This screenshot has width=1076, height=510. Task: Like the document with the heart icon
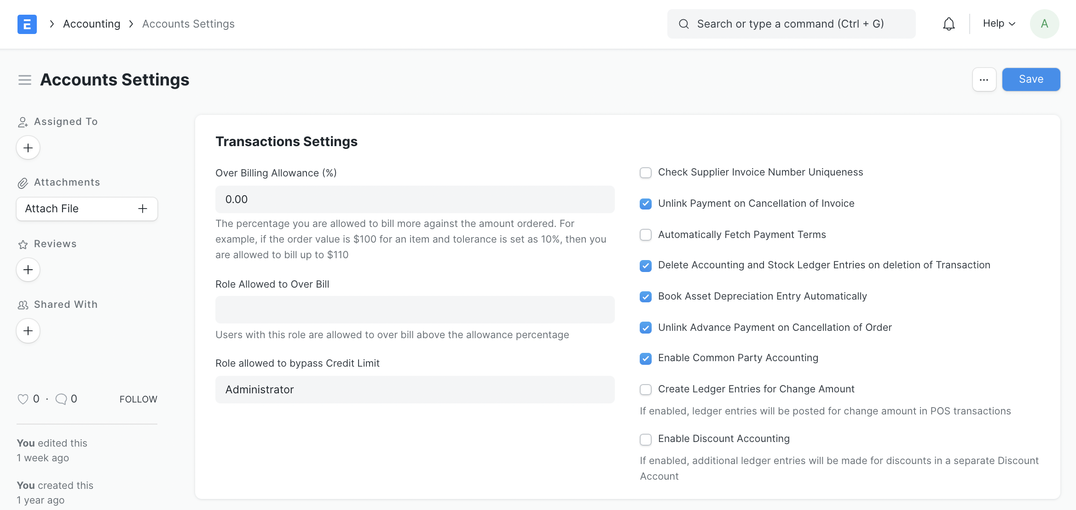(x=24, y=399)
